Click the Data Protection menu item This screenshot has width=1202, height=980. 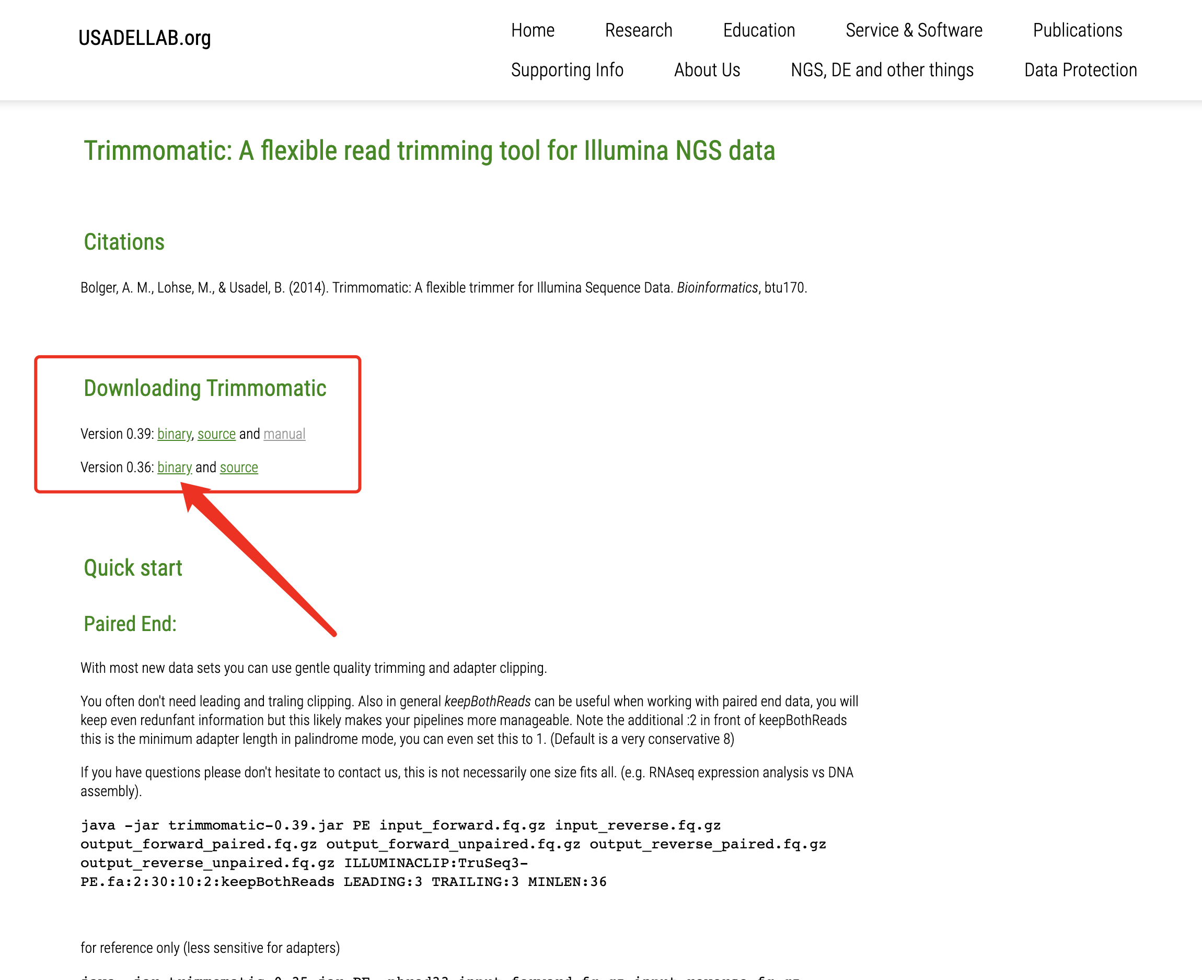(1080, 70)
